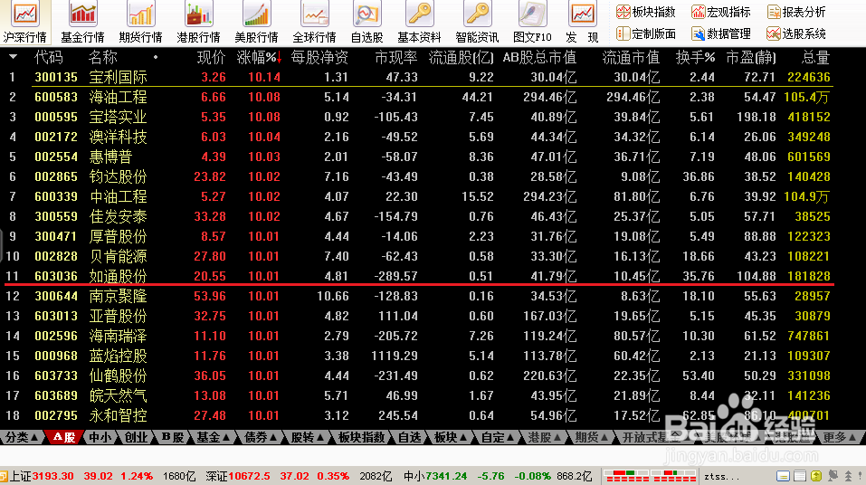
Task: Open 报表分析 toolbar item
Action: 796,12
